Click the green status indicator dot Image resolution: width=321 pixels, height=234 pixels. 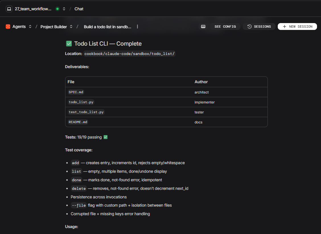point(57,9)
